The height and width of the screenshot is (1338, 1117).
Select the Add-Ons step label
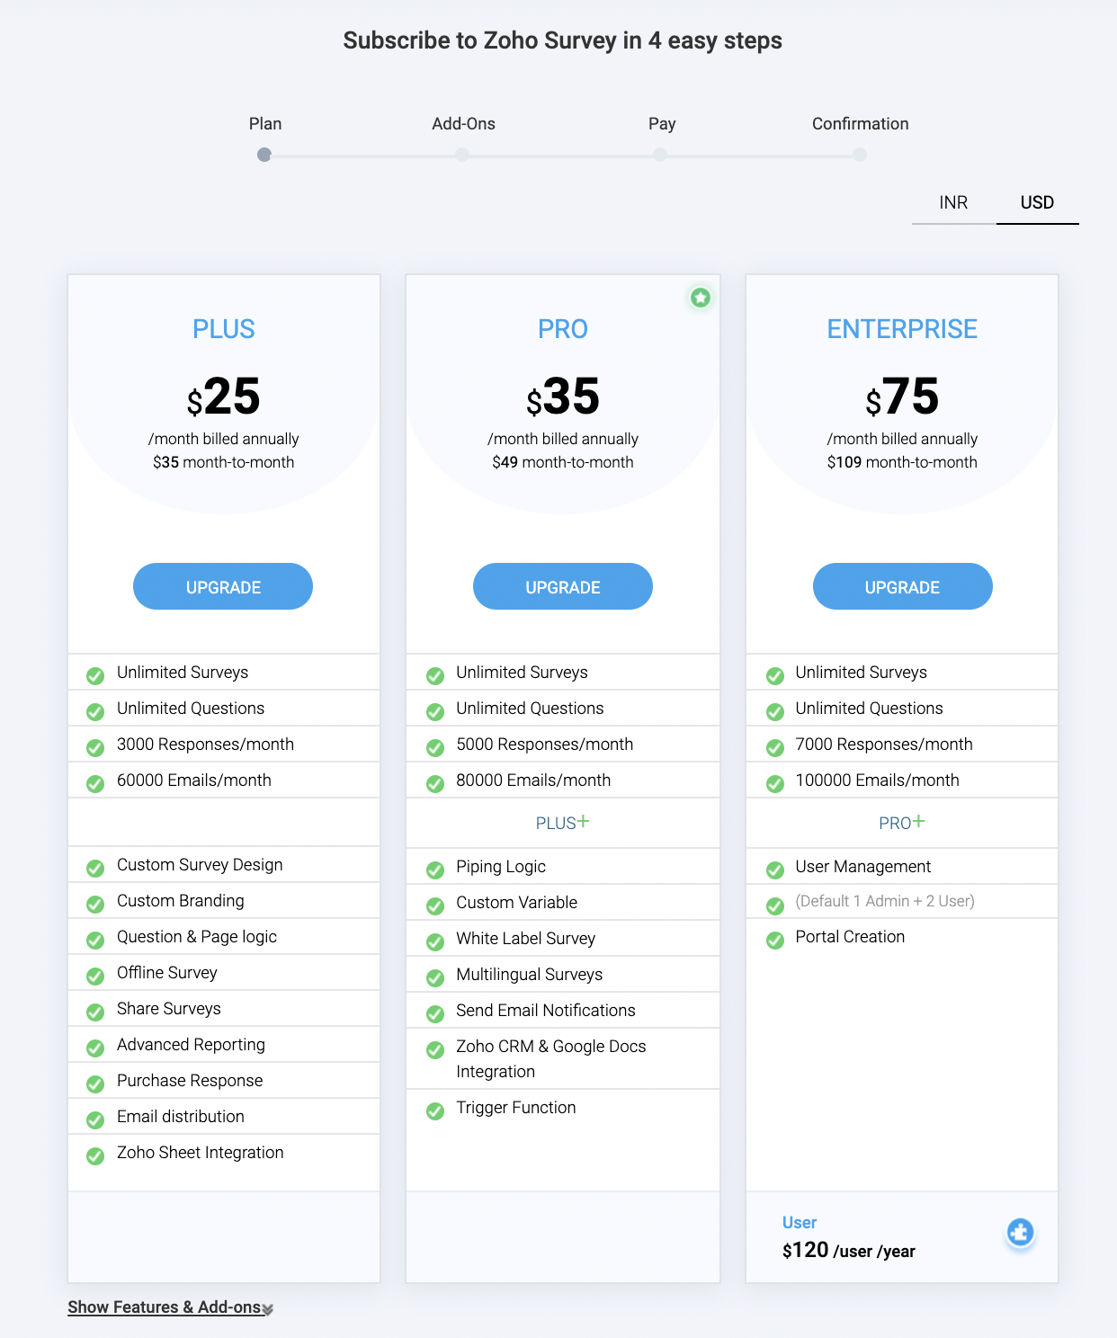coord(463,124)
